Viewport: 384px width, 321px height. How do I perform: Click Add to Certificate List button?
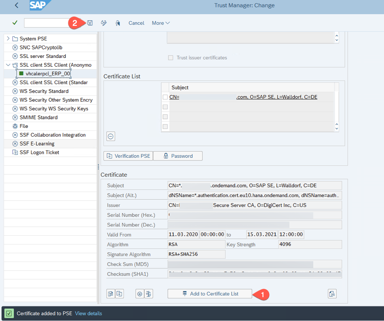click(210, 294)
